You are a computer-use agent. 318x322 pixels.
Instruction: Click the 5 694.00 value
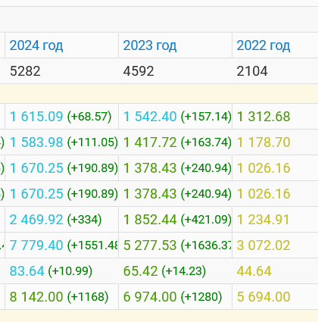tap(263, 297)
